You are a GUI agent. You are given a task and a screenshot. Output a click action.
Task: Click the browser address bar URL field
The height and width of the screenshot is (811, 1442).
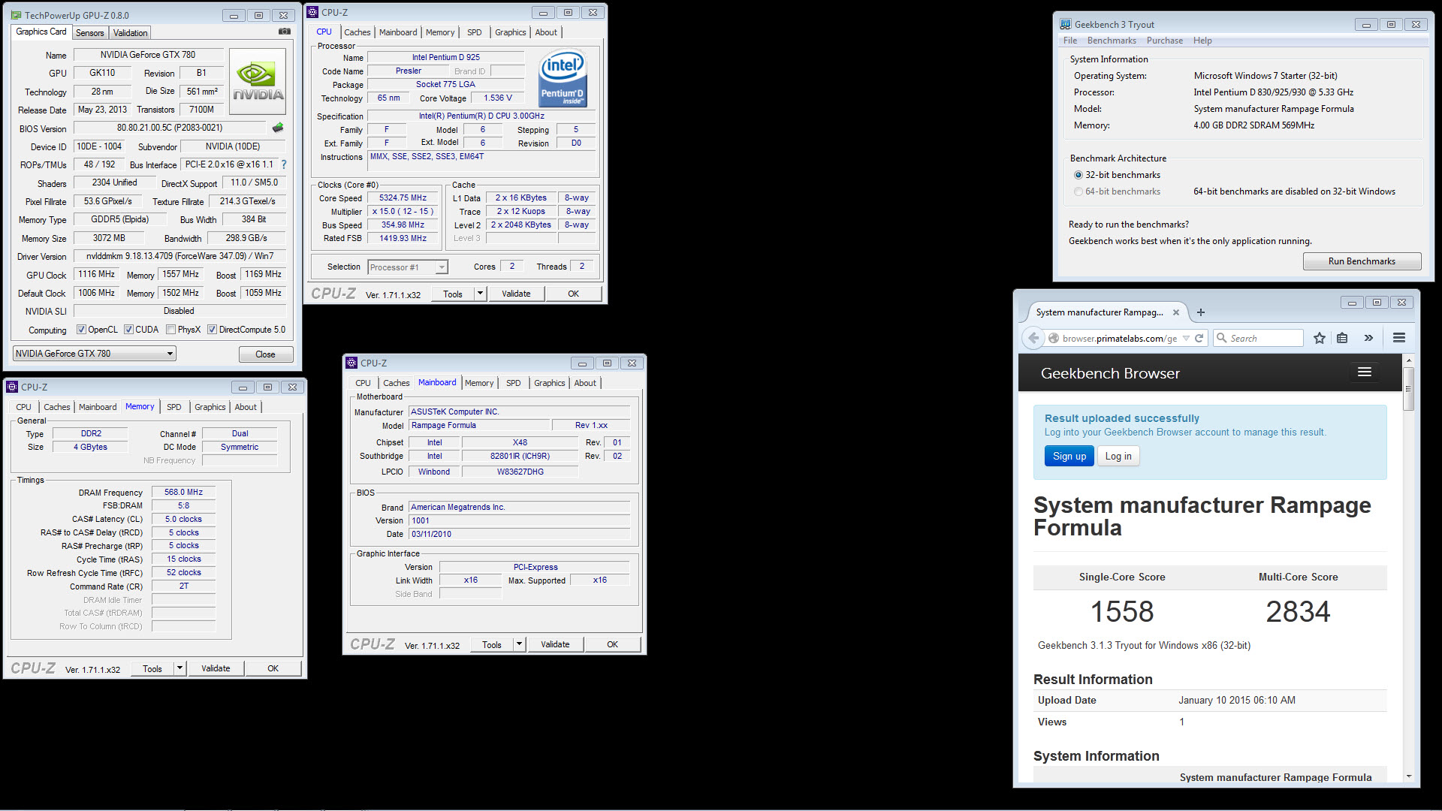[1120, 339]
